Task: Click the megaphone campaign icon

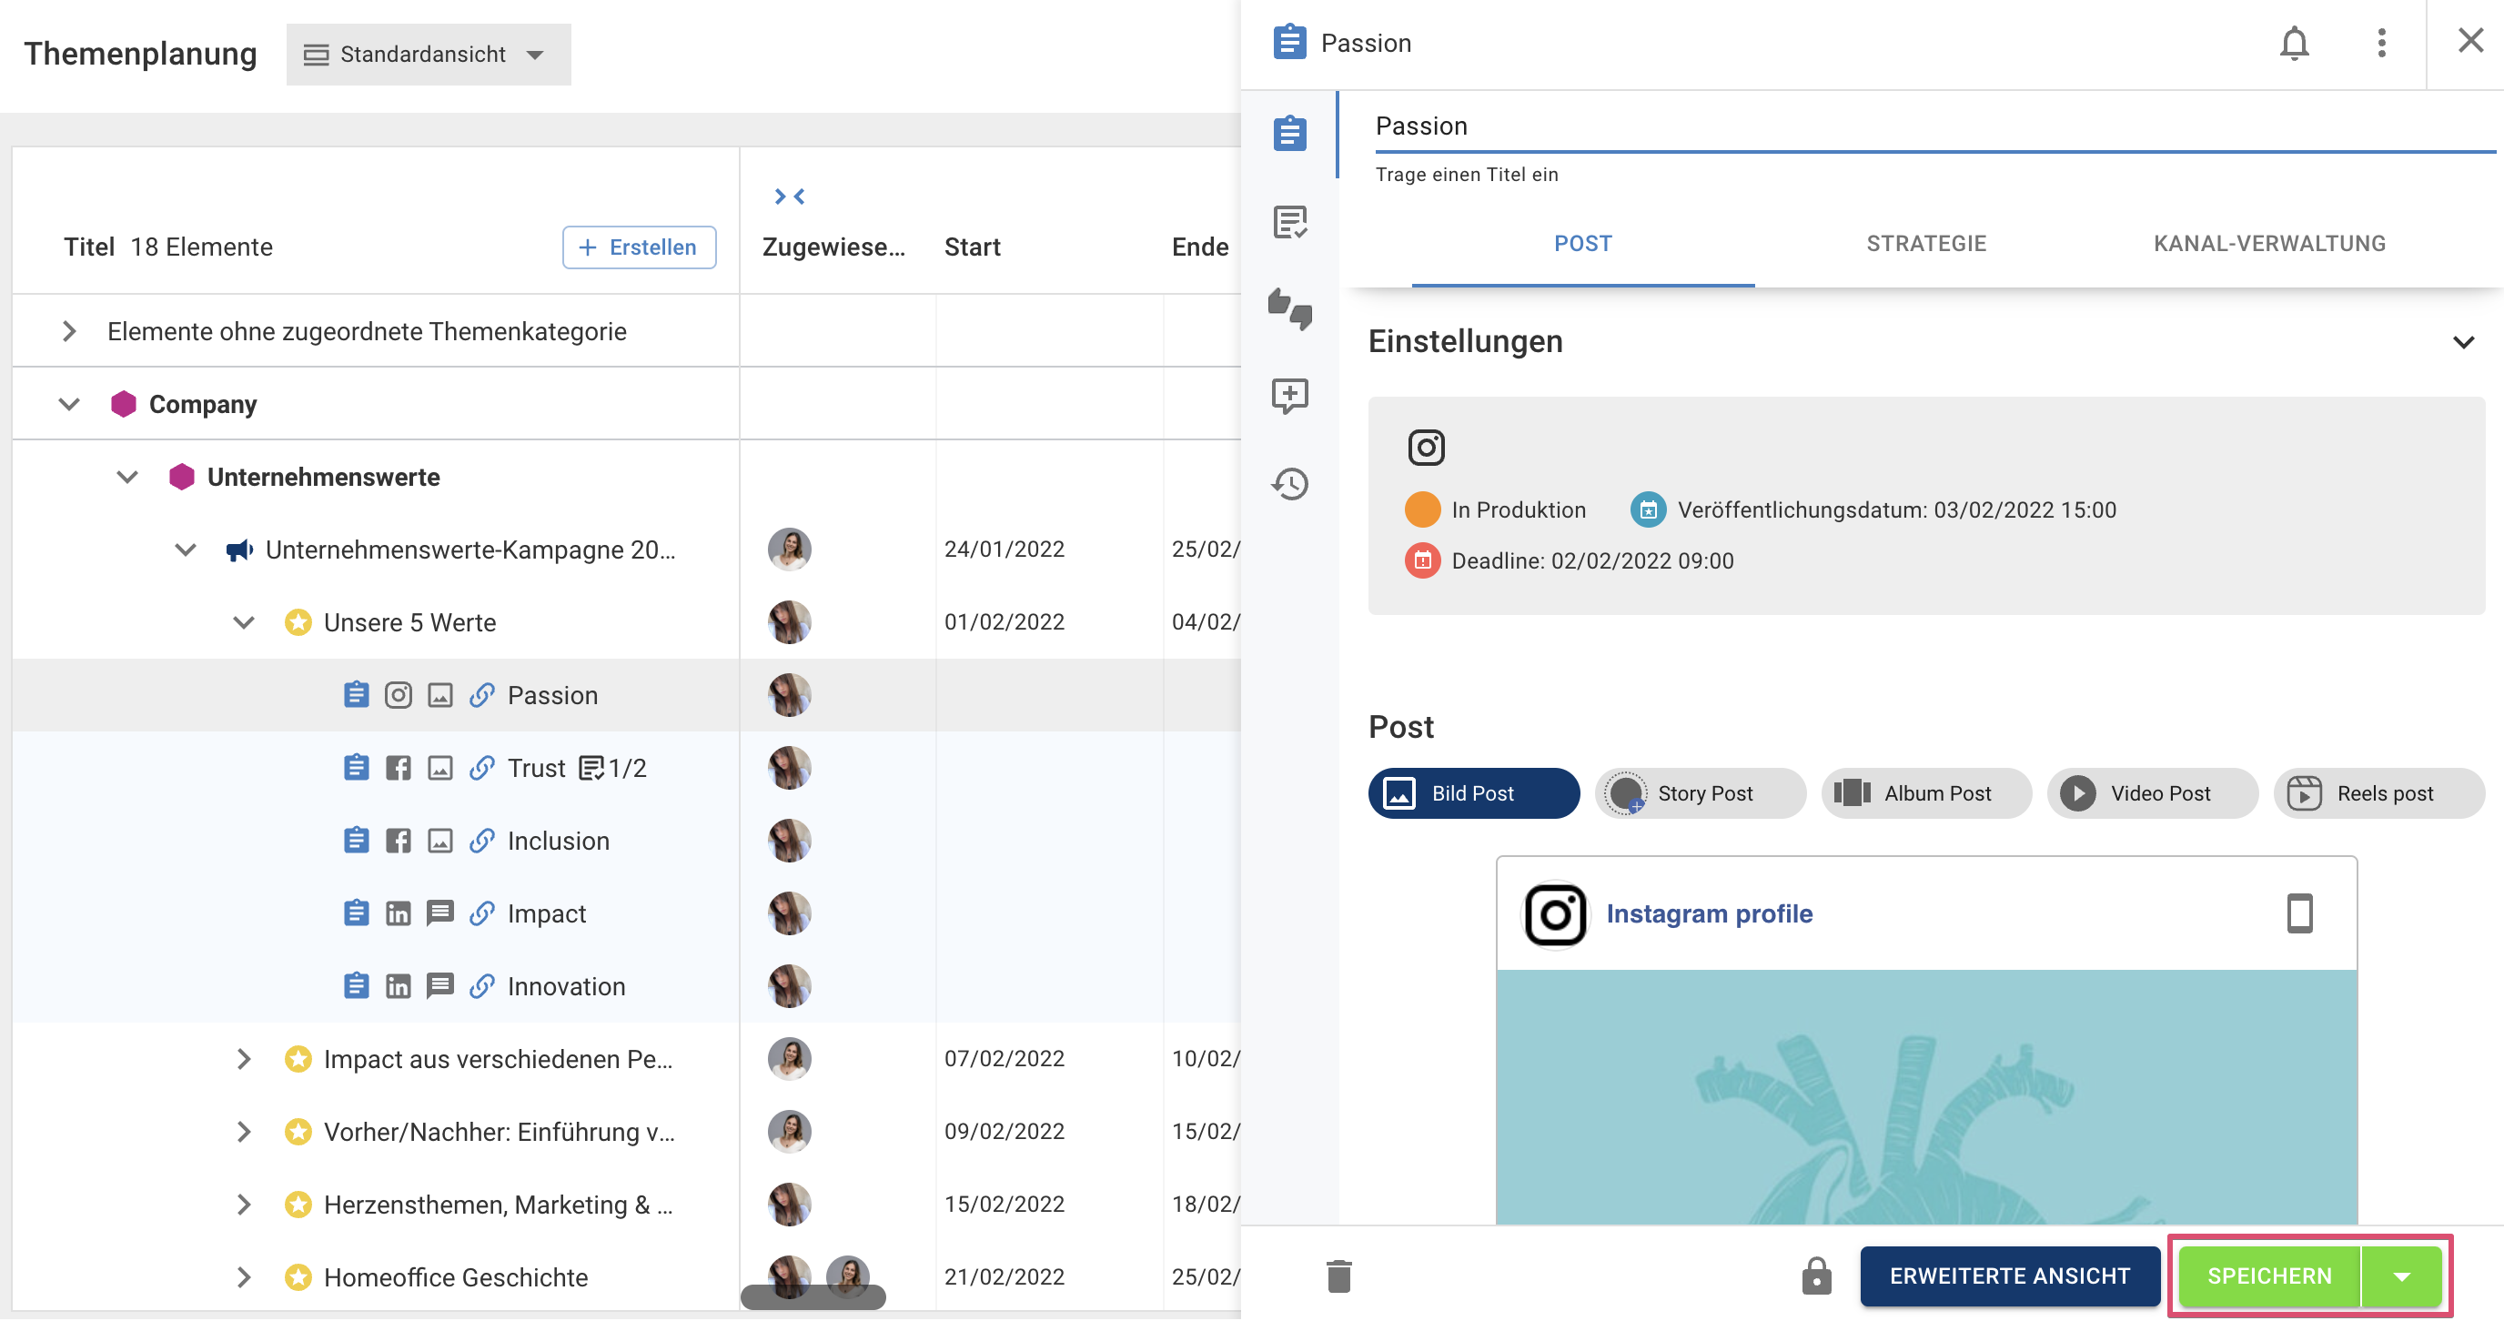Action: 239,550
